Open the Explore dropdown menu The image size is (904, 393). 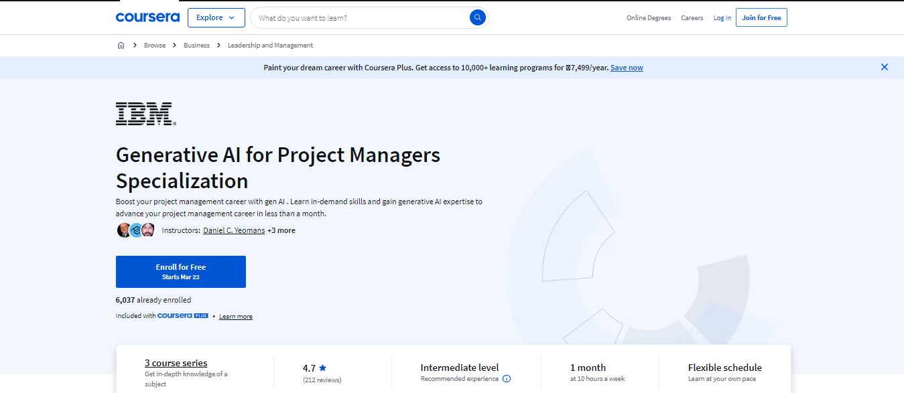coord(216,17)
